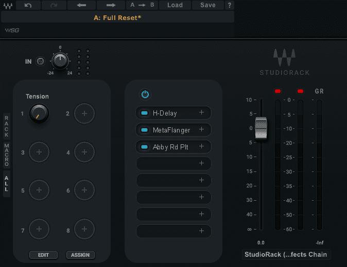Switch to the ALL view tab

7,184
